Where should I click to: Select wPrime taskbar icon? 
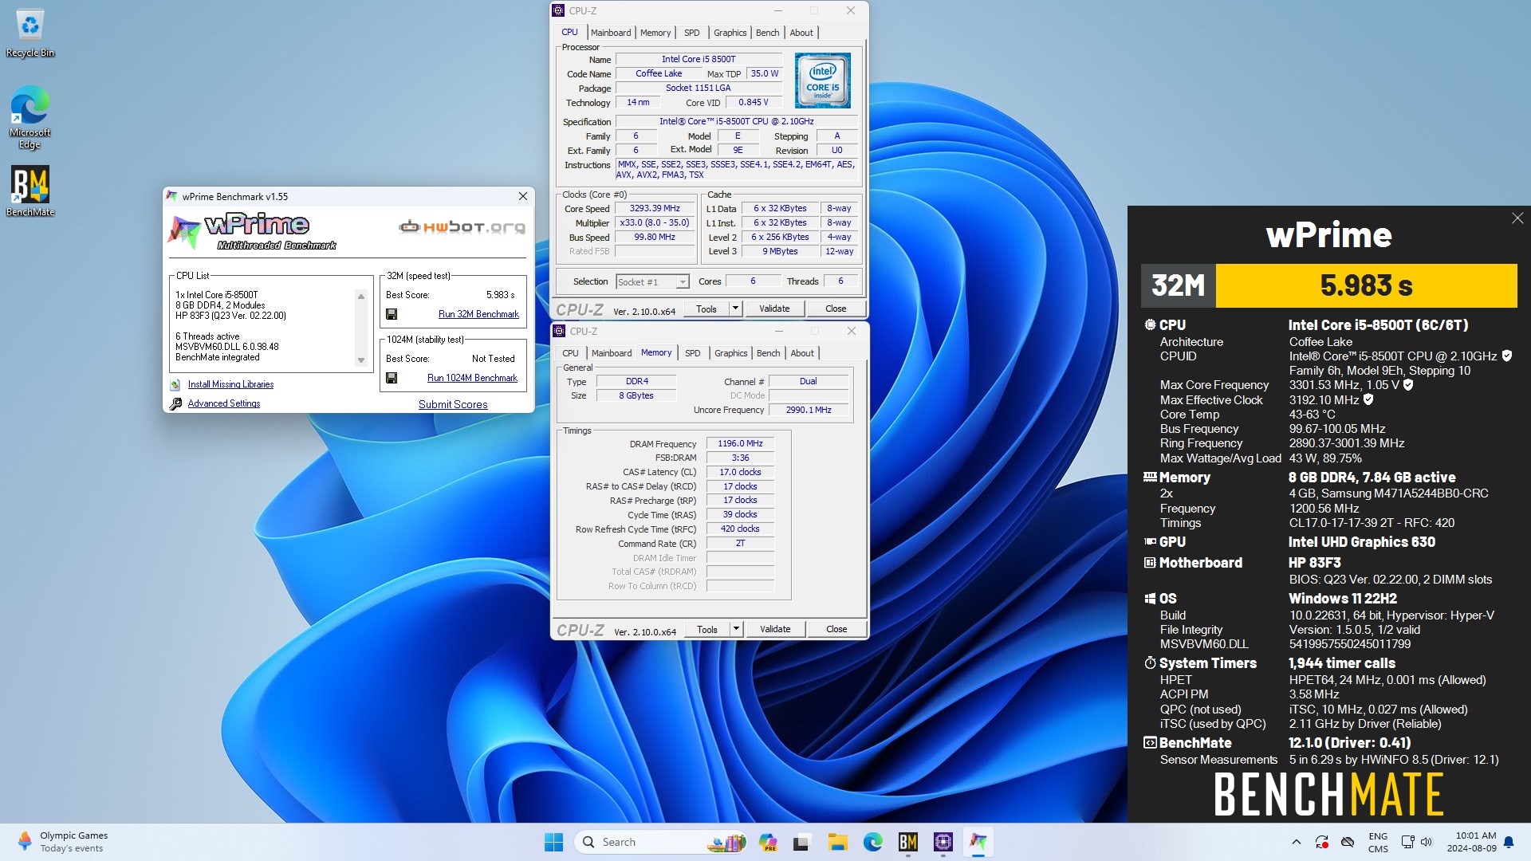pos(978,842)
